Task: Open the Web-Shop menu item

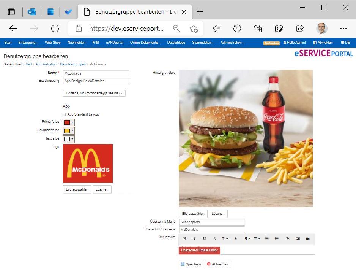Action: click(53, 43)
